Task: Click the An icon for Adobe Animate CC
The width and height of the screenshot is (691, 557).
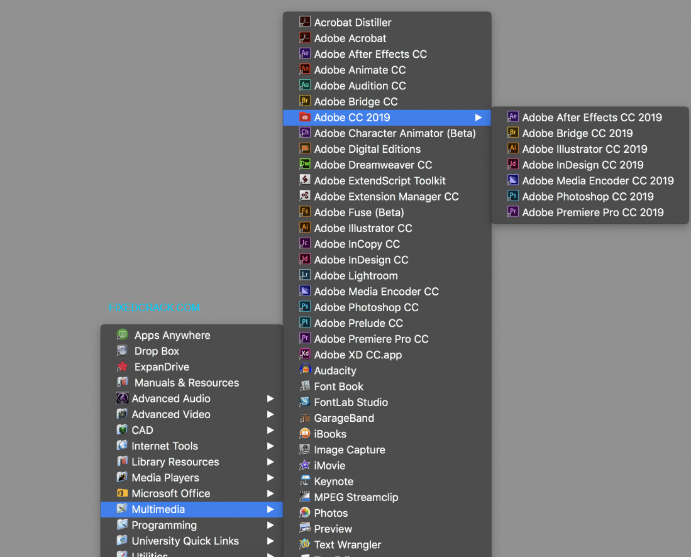Action: [x=304, y=69]
